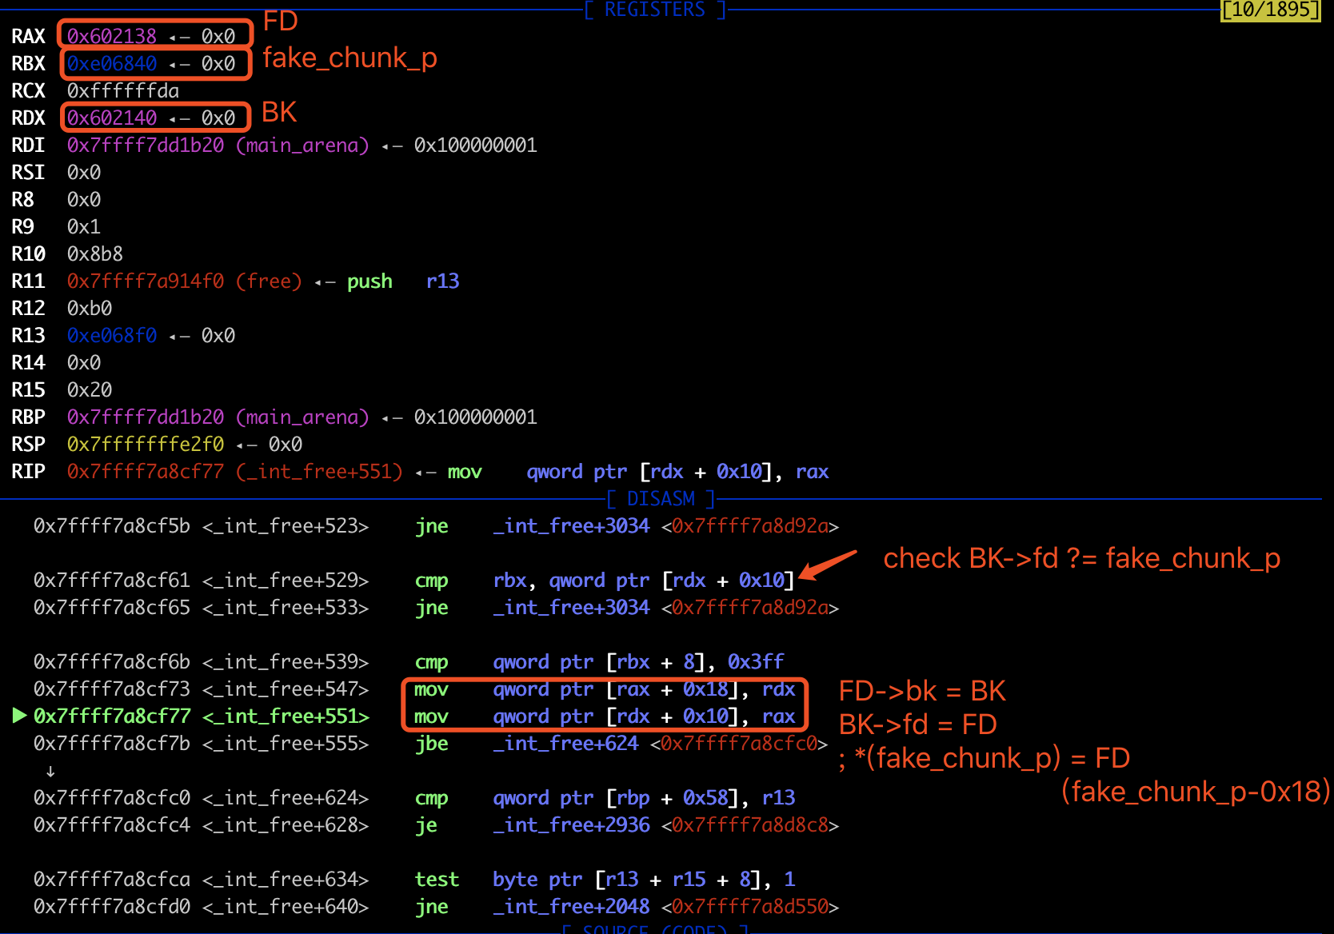Image resolution: width=1334 pixels, height=934 pixels.
Task: Click the [10/1895] history counter
Action: [x=1270, y=10]
